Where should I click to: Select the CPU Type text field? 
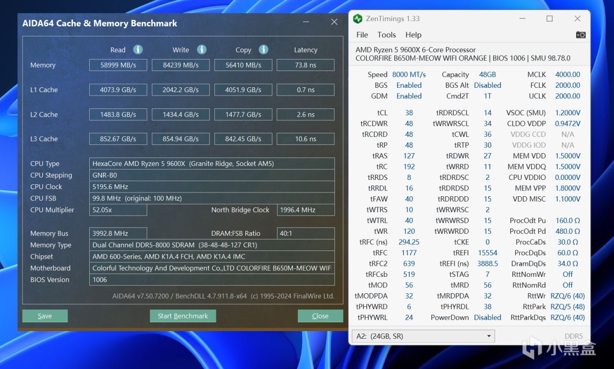pyautogui.click(x=212, y=164)
